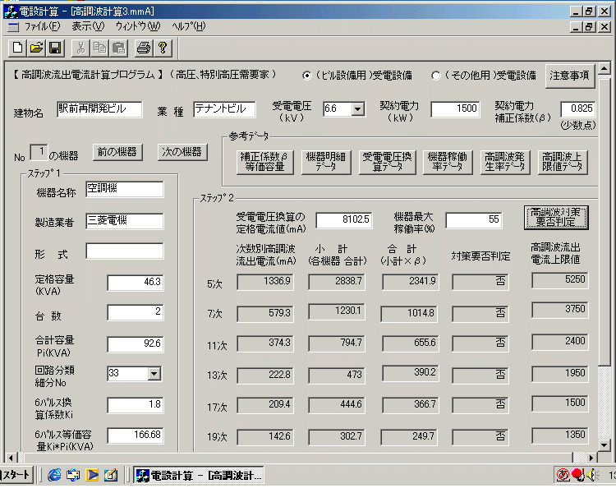The image size is (616, 493).
Task: Select その他用 受電設備 radio button
Action: click(x=436, y=76)
